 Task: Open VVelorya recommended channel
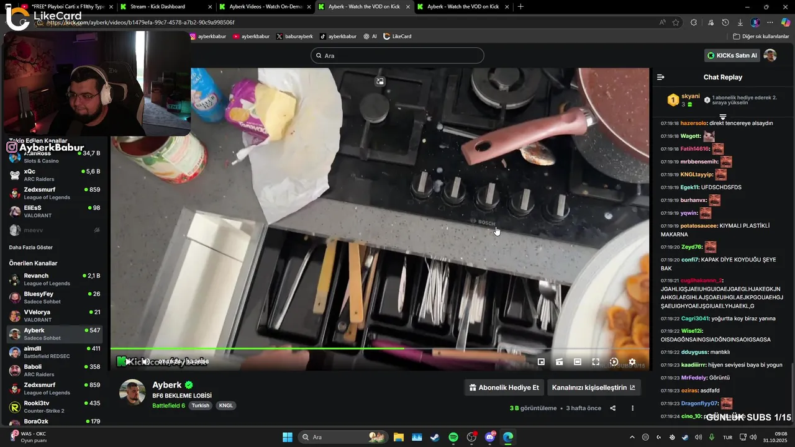[x=55, y=315]
